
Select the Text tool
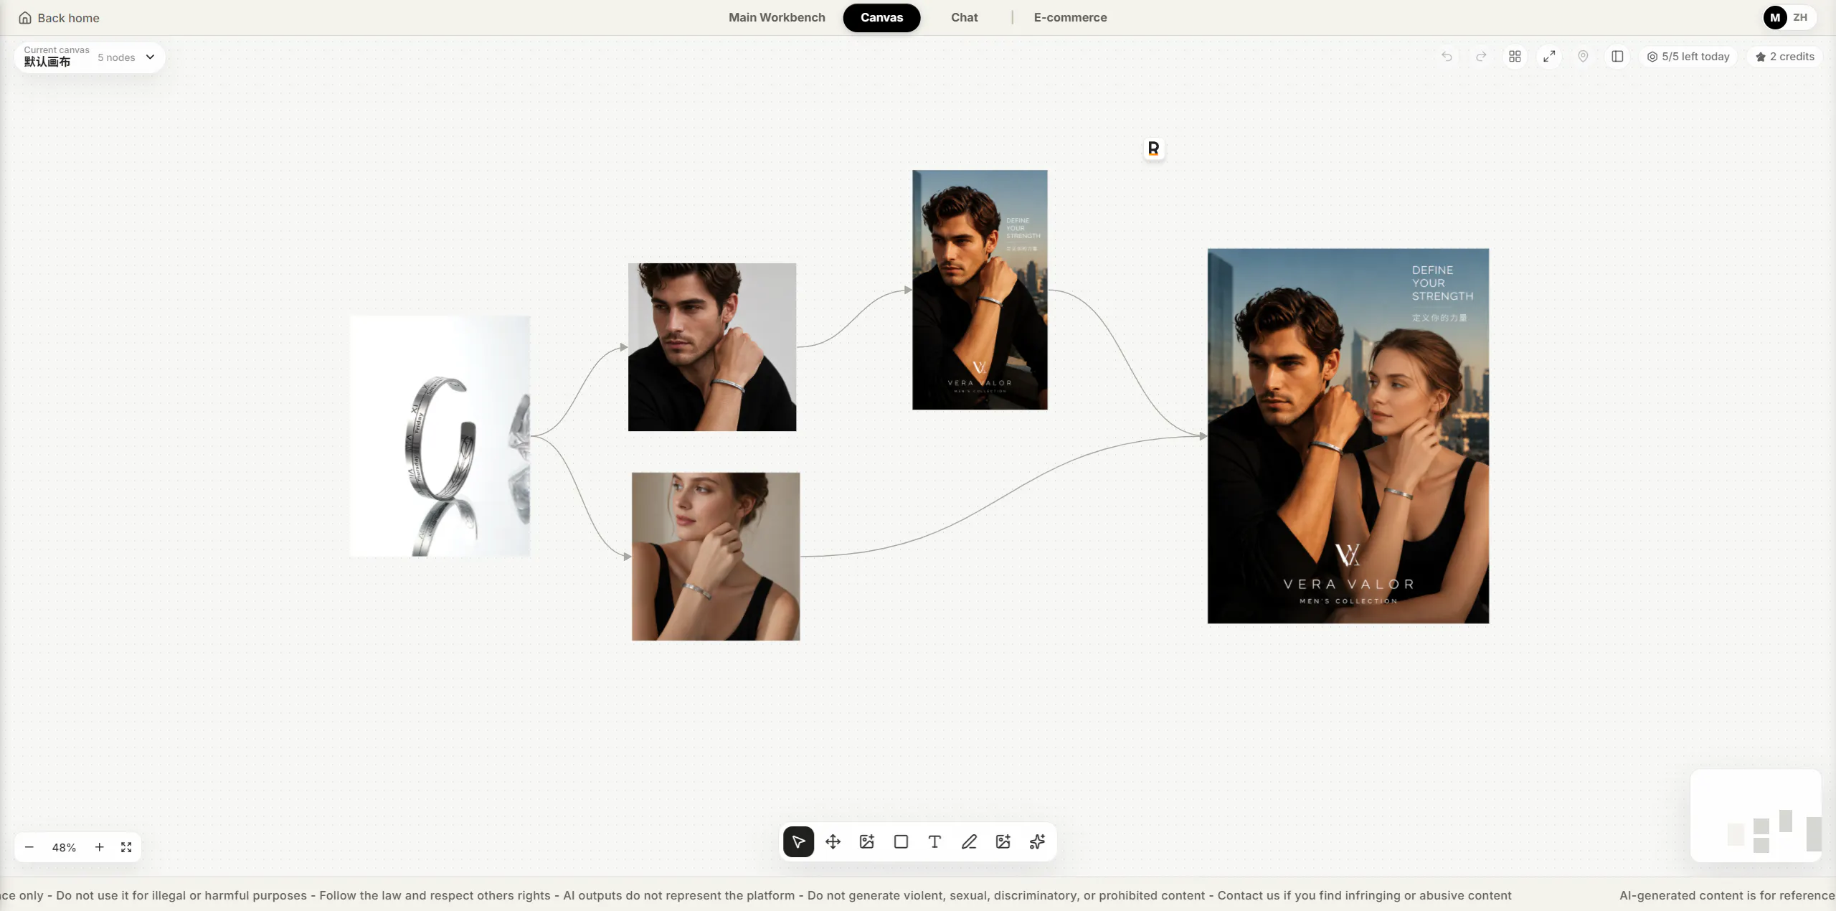(934, 841)
